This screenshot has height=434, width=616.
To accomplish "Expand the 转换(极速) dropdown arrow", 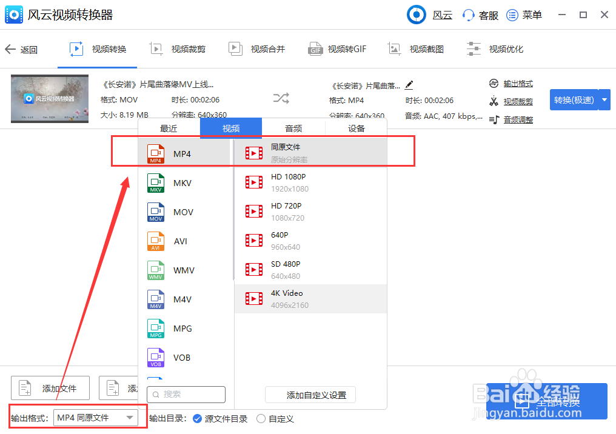I will click(604, 100).
